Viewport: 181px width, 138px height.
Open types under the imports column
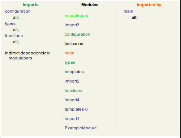coord(10,23)
